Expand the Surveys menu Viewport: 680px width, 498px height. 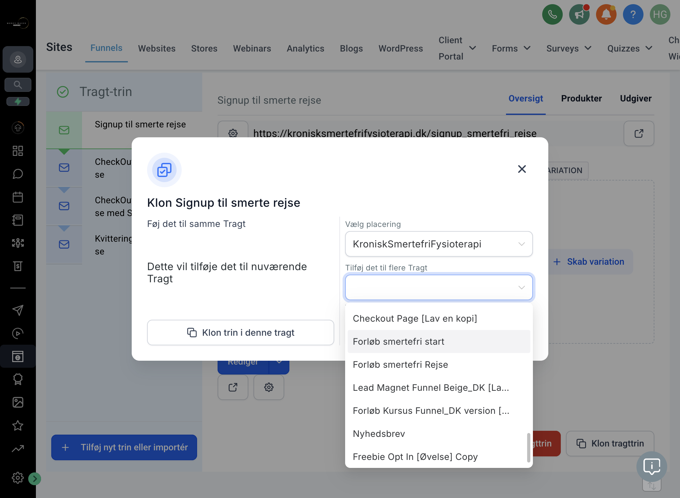pos(569,48)
